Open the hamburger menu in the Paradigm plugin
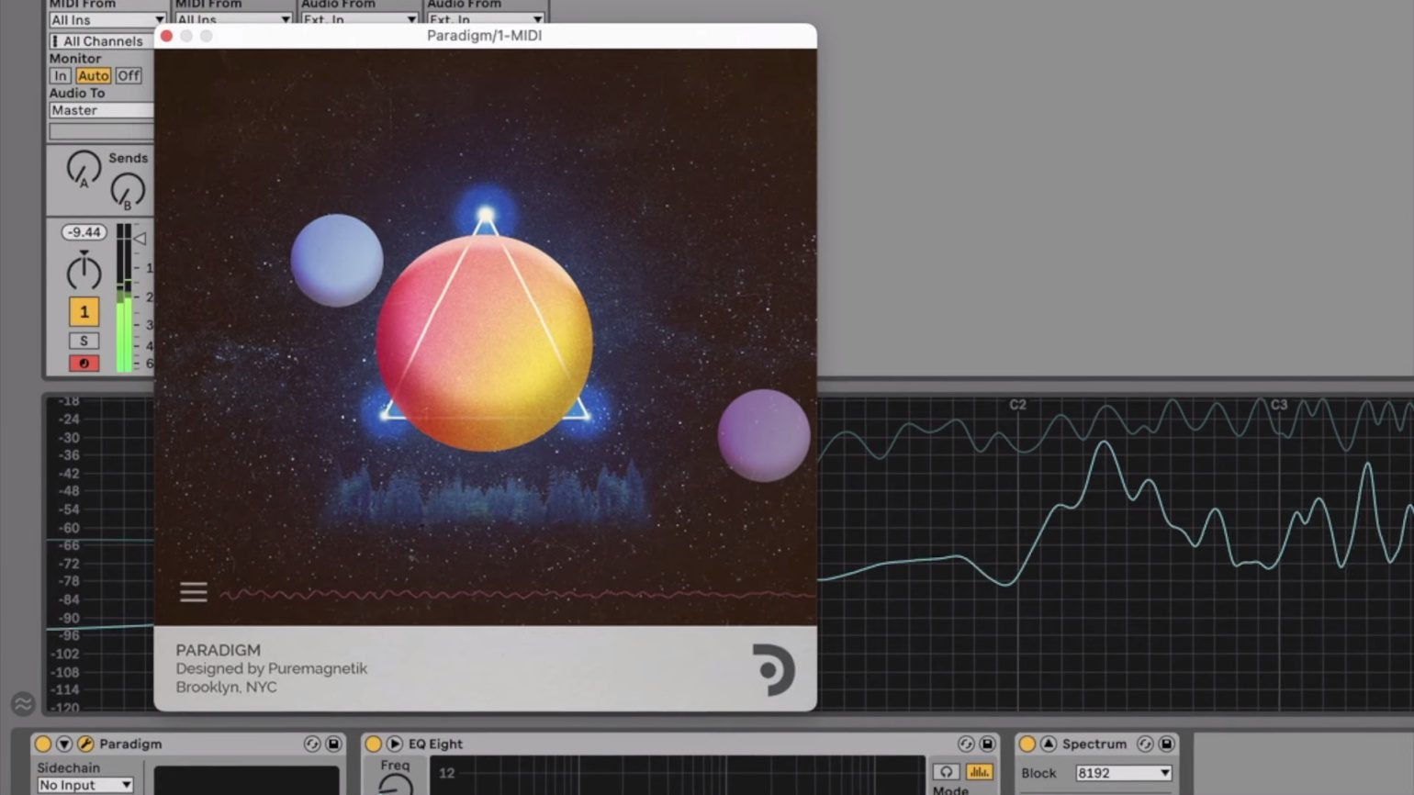Viewport: 1414px width, 795px height. pyautogui.click(x=193, y=592)
